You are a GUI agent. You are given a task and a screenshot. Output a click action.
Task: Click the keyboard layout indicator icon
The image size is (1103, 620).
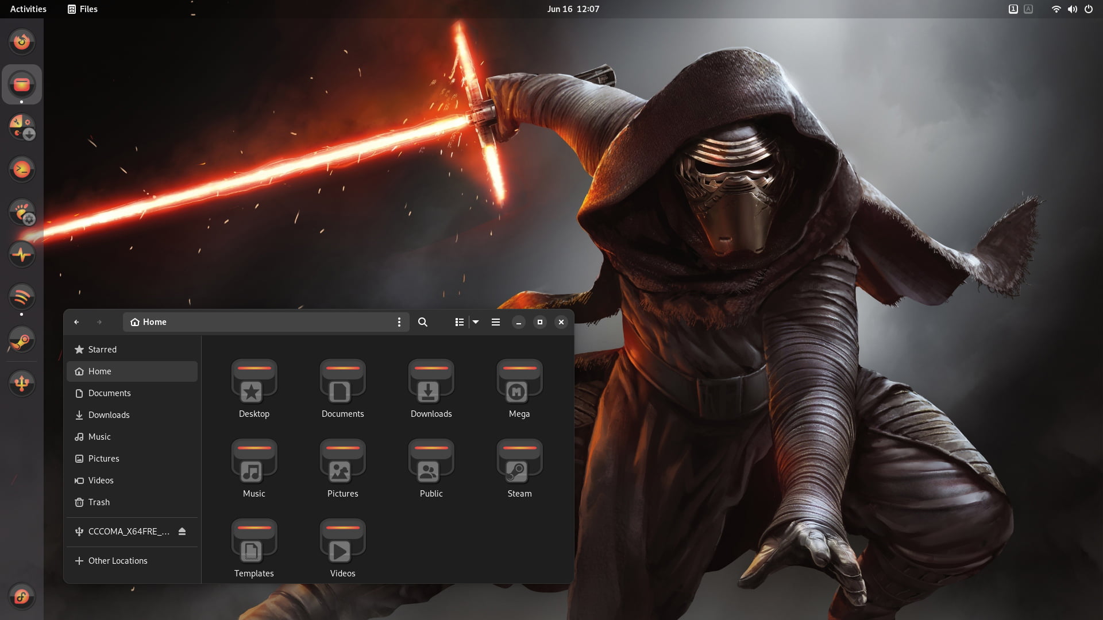point(1028,9)
